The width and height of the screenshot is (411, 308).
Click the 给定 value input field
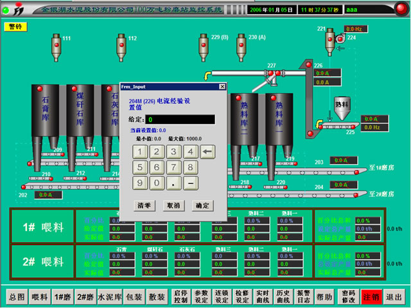coord(179,119)
